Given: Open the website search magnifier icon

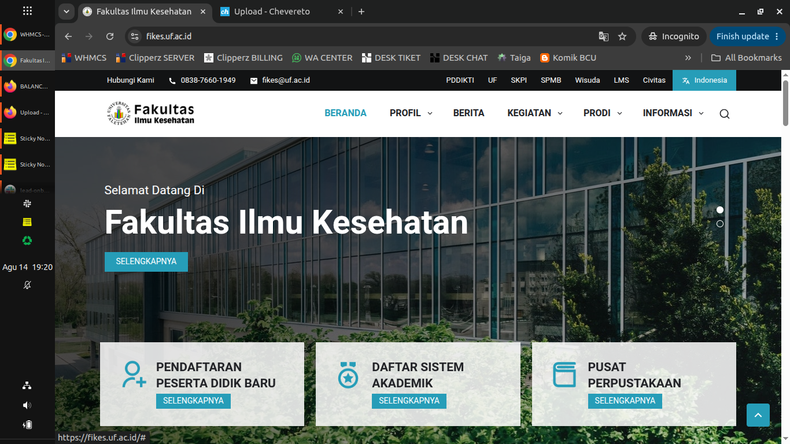Looking at the screenshot, I should click(x=724, y=114).
